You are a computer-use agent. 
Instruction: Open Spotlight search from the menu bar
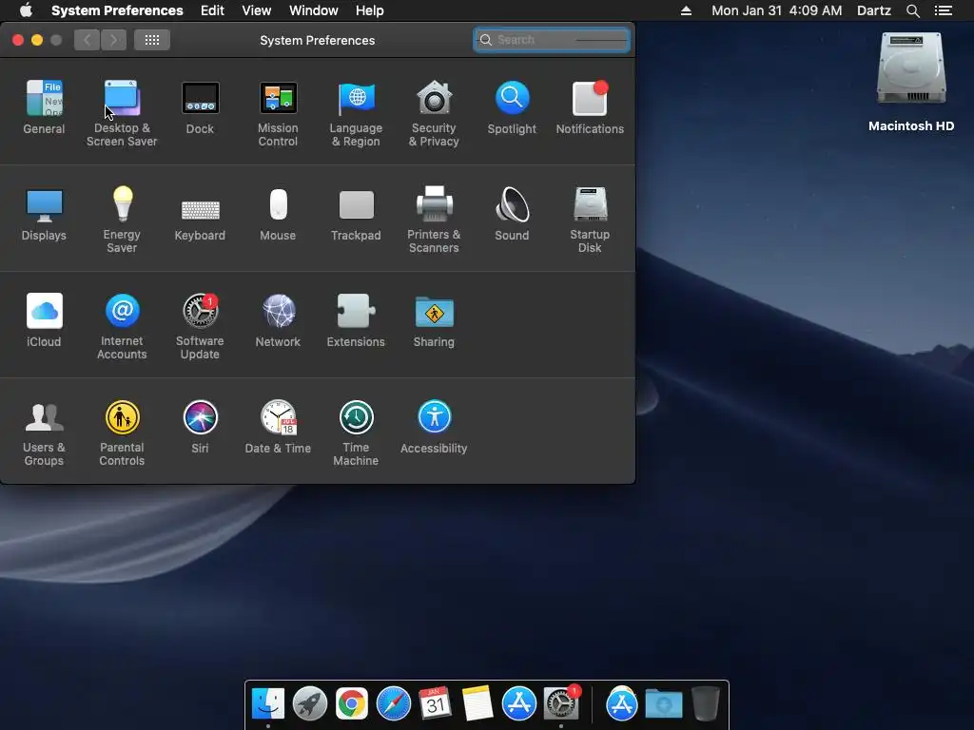pyautogui.click(x=912, y=10)
